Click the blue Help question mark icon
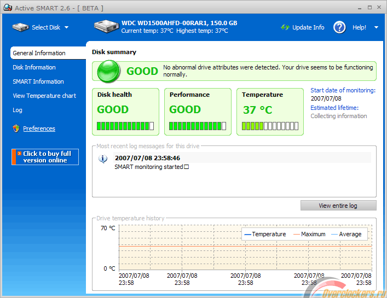 (x=339, y=27)
